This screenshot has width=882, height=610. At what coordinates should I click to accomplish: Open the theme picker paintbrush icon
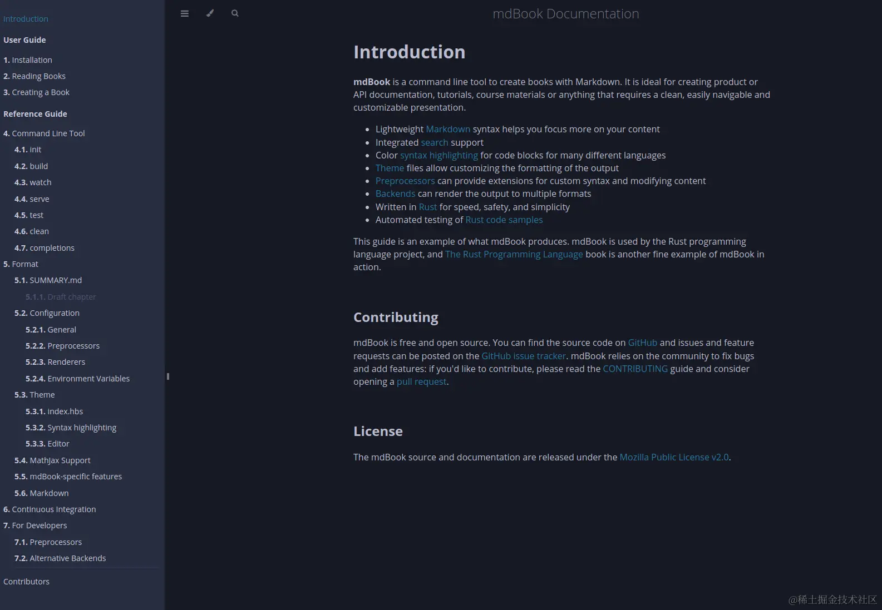pyautogui.click(x=210, y=13)
